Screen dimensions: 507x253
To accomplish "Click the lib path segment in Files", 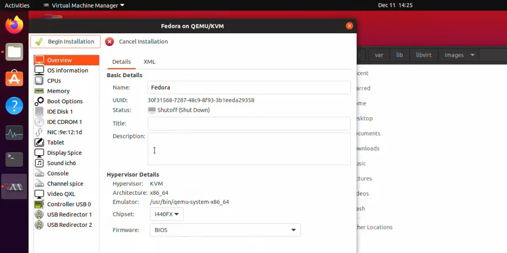I will coord(400,55).
